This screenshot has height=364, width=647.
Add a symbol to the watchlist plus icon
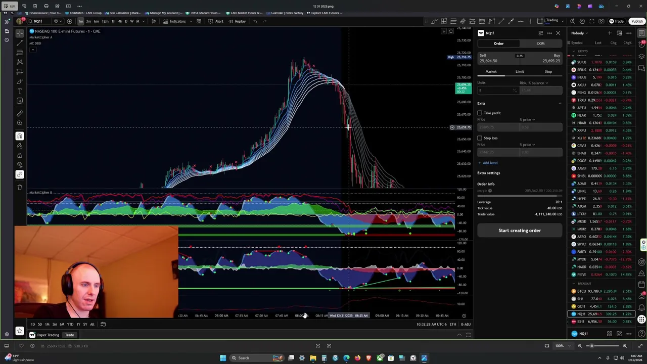click(x=610, y=33)
